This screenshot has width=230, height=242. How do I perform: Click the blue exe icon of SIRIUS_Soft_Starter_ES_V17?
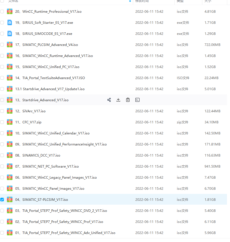coord(10,22)
